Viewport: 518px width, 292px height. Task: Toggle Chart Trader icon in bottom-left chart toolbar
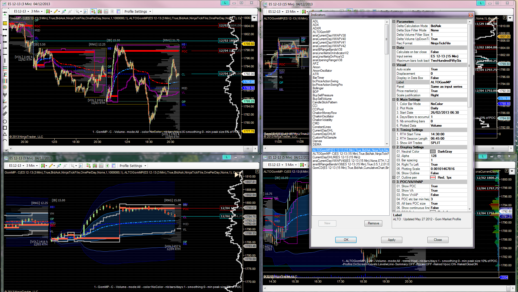coord(88,166)
